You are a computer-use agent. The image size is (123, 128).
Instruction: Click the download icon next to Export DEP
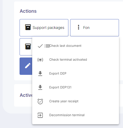[x=40, y=74]
